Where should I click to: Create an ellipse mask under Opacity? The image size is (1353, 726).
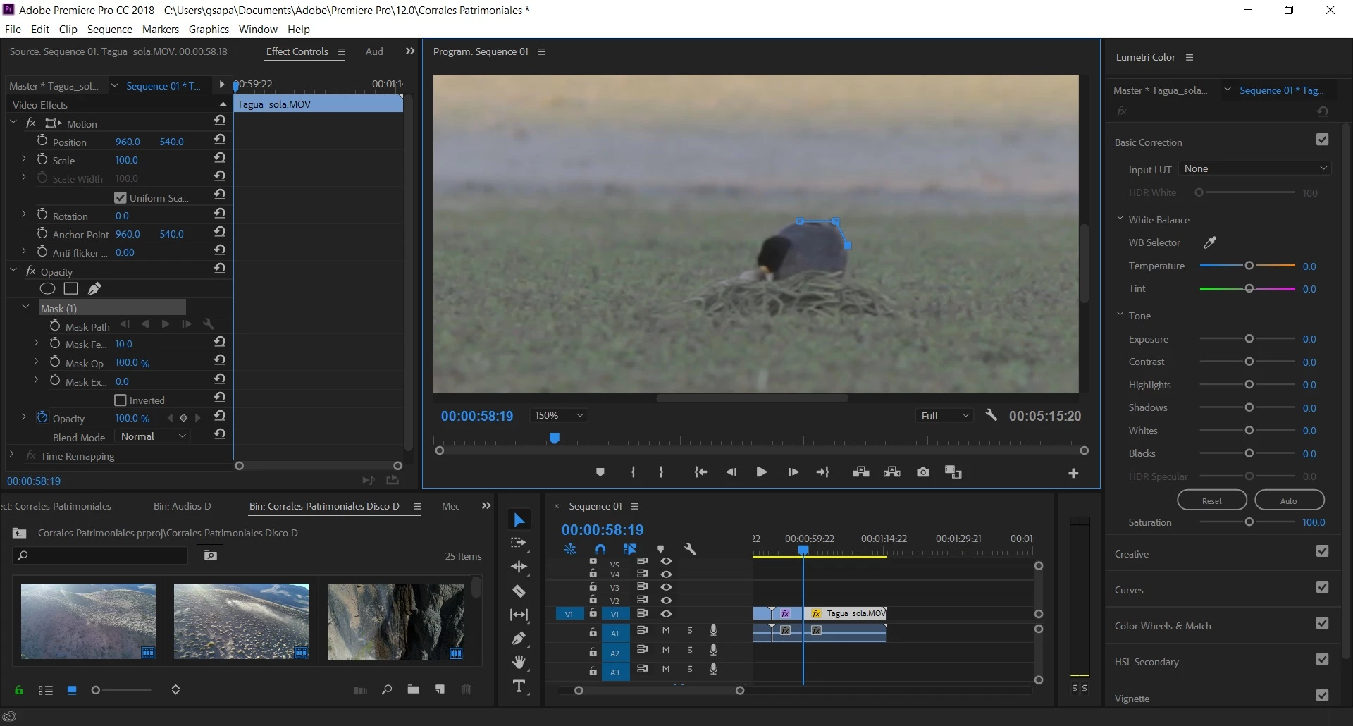coord(47,288)
